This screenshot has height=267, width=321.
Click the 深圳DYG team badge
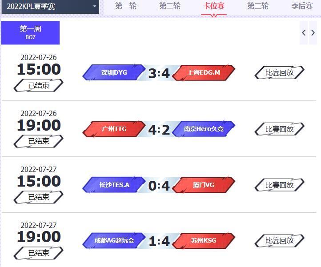tap(114, 72)
